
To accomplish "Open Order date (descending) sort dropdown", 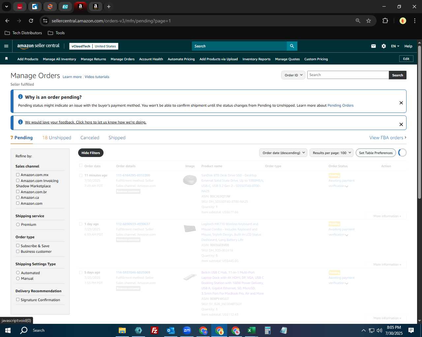I will pos(283,153).
